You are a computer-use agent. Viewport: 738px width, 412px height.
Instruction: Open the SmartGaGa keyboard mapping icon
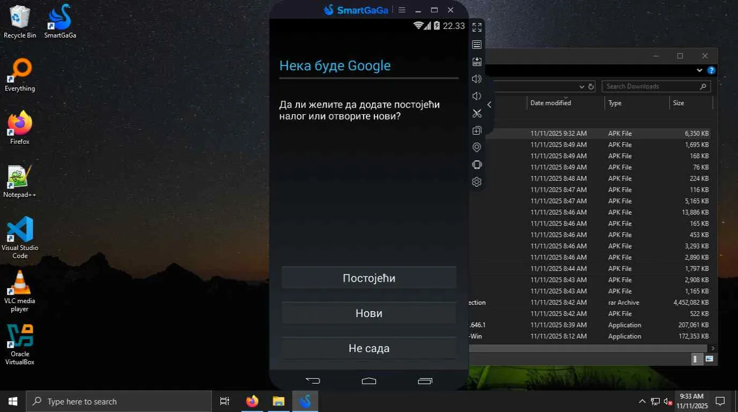click(x=477, y=45)
